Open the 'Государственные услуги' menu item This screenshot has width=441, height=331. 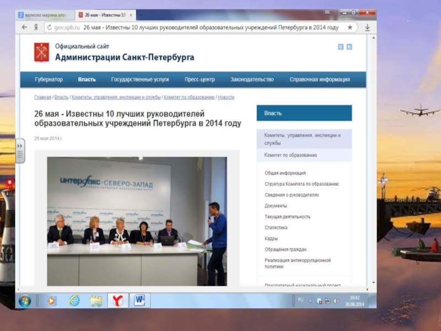tap(139, 79)
